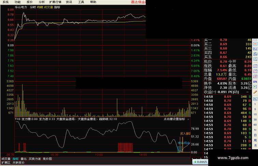Viewport: 258px width, 166px height.
Task: Switch to weekly 周 period in sidebar
Action: point(255,140)
